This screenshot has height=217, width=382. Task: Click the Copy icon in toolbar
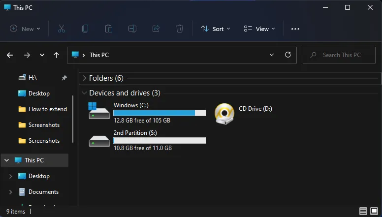85,29
